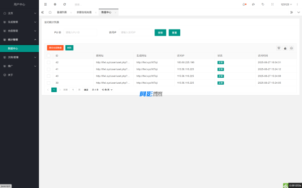Click the refresh icon in the top header
302x188 pixels.
tap(64, 4)
